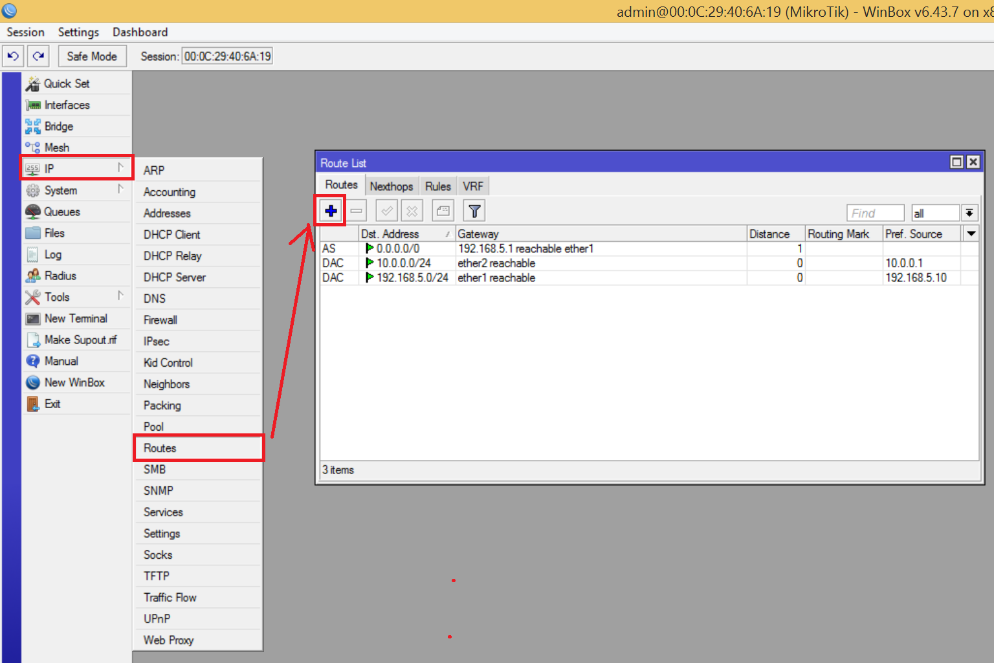Screen dimensions: 994x663
Task: Toggle Safe Mode button
Action: coord(92,56)
